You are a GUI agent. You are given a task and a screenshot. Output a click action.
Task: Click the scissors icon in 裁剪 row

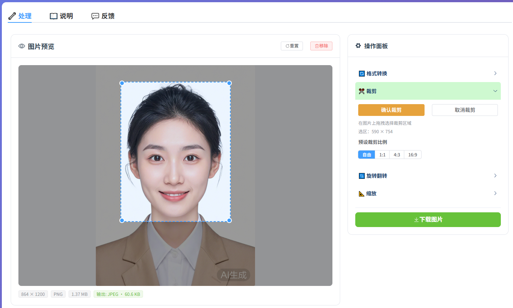pos(362,91)
